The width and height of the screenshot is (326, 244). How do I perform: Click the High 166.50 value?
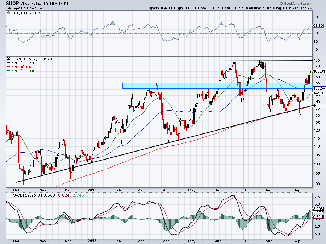[x=185, y=8]
